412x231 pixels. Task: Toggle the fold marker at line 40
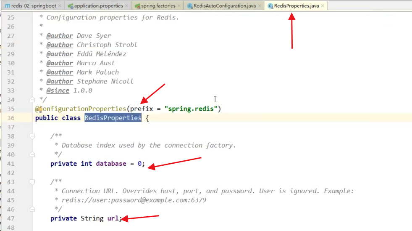coord(32,154)
